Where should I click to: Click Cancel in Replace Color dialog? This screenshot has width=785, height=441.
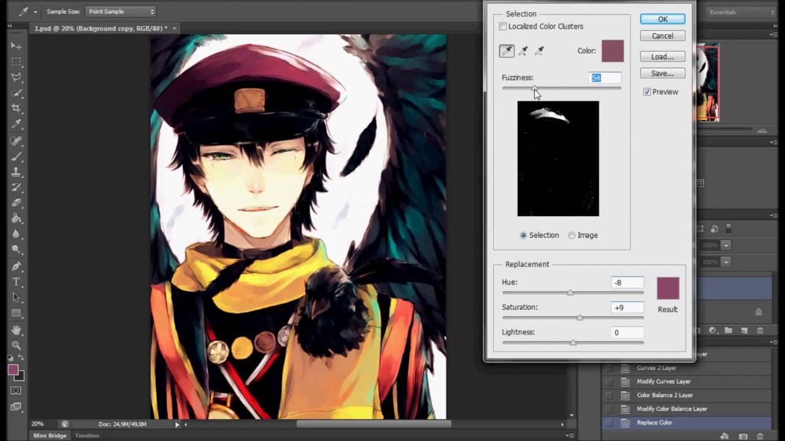click(x=662, y=36)
